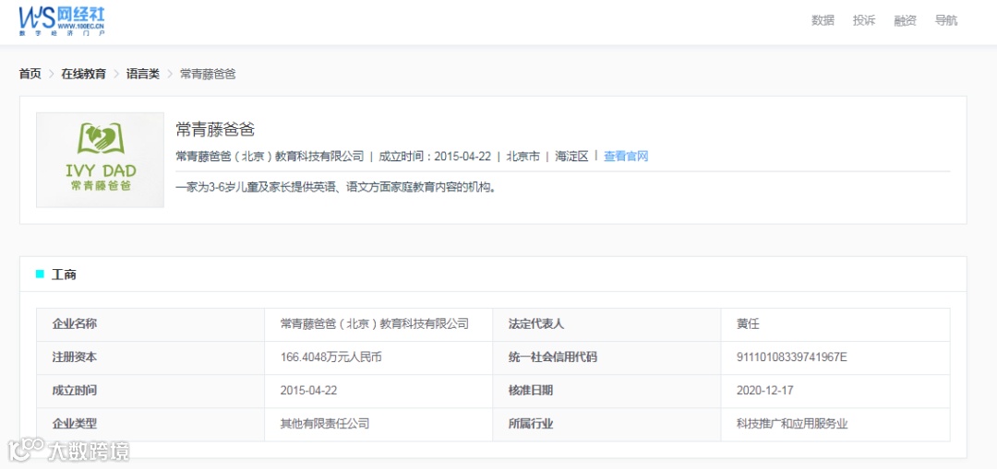997x469 pixels.
Task: Select the 其他有限责任公司 value
Action: coord(325,424)
